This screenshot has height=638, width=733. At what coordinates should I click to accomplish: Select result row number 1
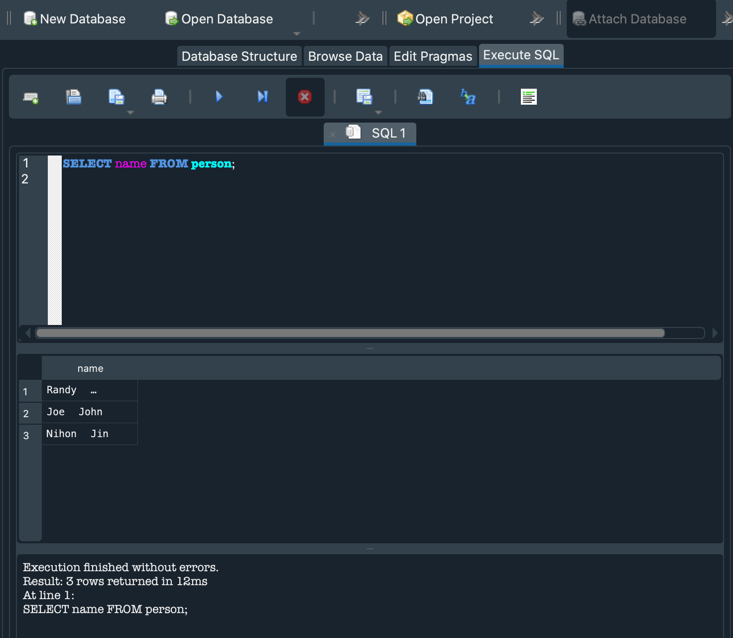tap(30, 392)
